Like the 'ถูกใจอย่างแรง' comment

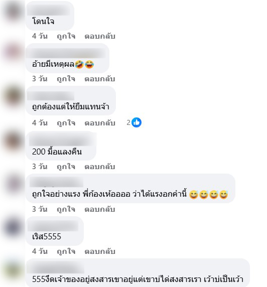click(x=66, y=209)
